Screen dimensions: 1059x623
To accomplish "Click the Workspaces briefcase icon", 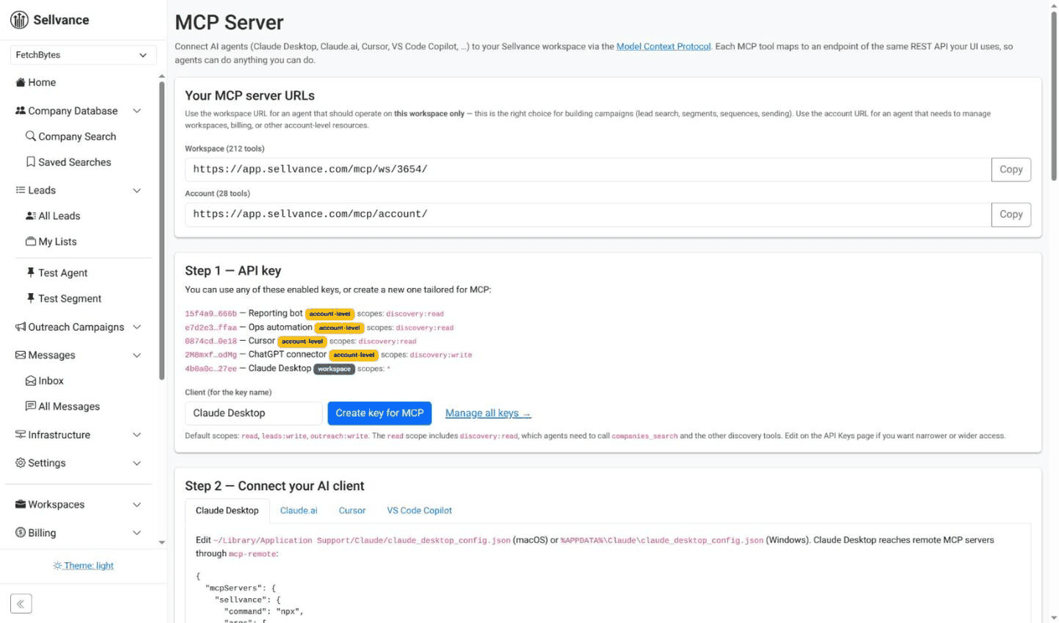I will coord(21,504).
